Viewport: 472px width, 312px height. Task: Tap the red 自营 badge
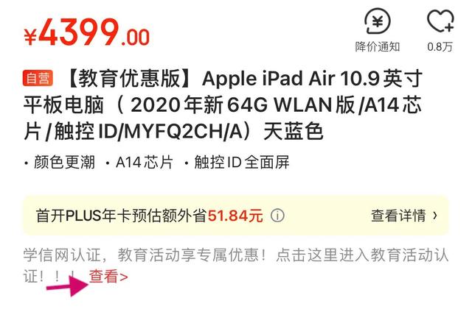click(x=38, y=79)
